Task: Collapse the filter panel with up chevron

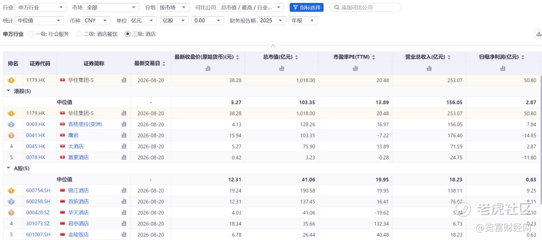Action: point(273,46)
